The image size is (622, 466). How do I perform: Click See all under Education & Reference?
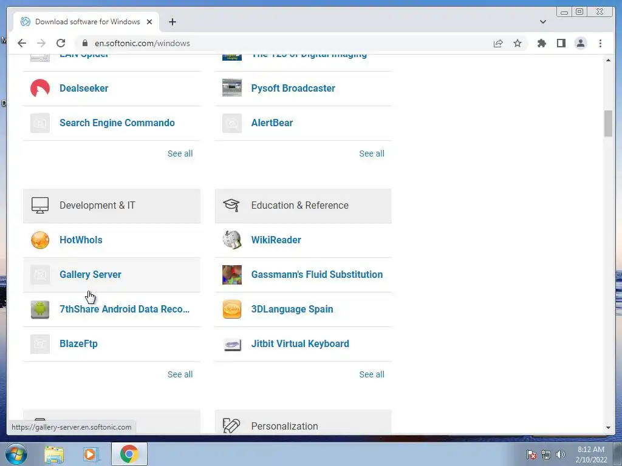pos(372,374)
